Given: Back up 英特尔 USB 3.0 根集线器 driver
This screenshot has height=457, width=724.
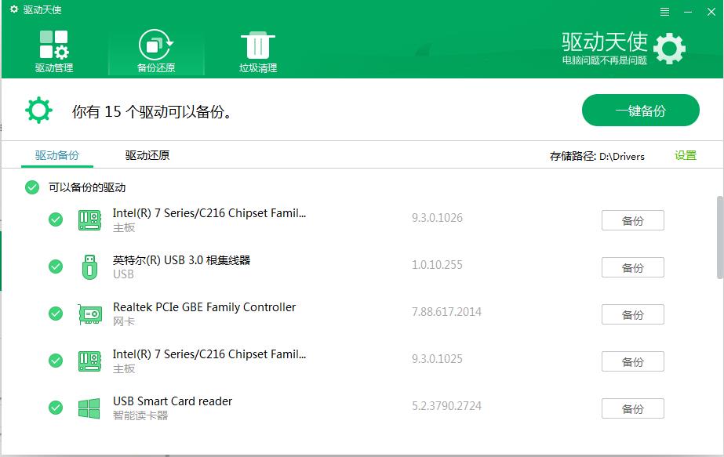Looking at the screenshot, I should pos(632,267).
